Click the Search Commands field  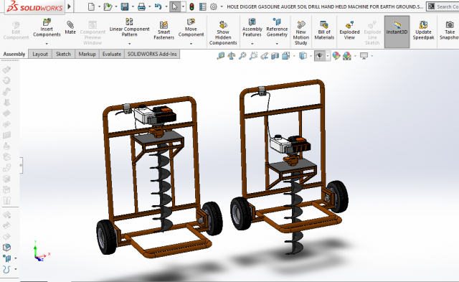[x=443, y=6]
